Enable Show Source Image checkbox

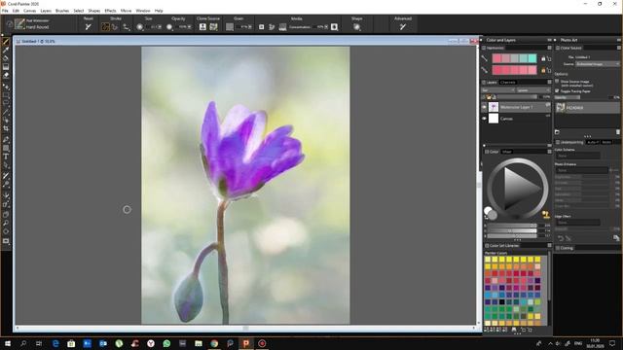557,81
